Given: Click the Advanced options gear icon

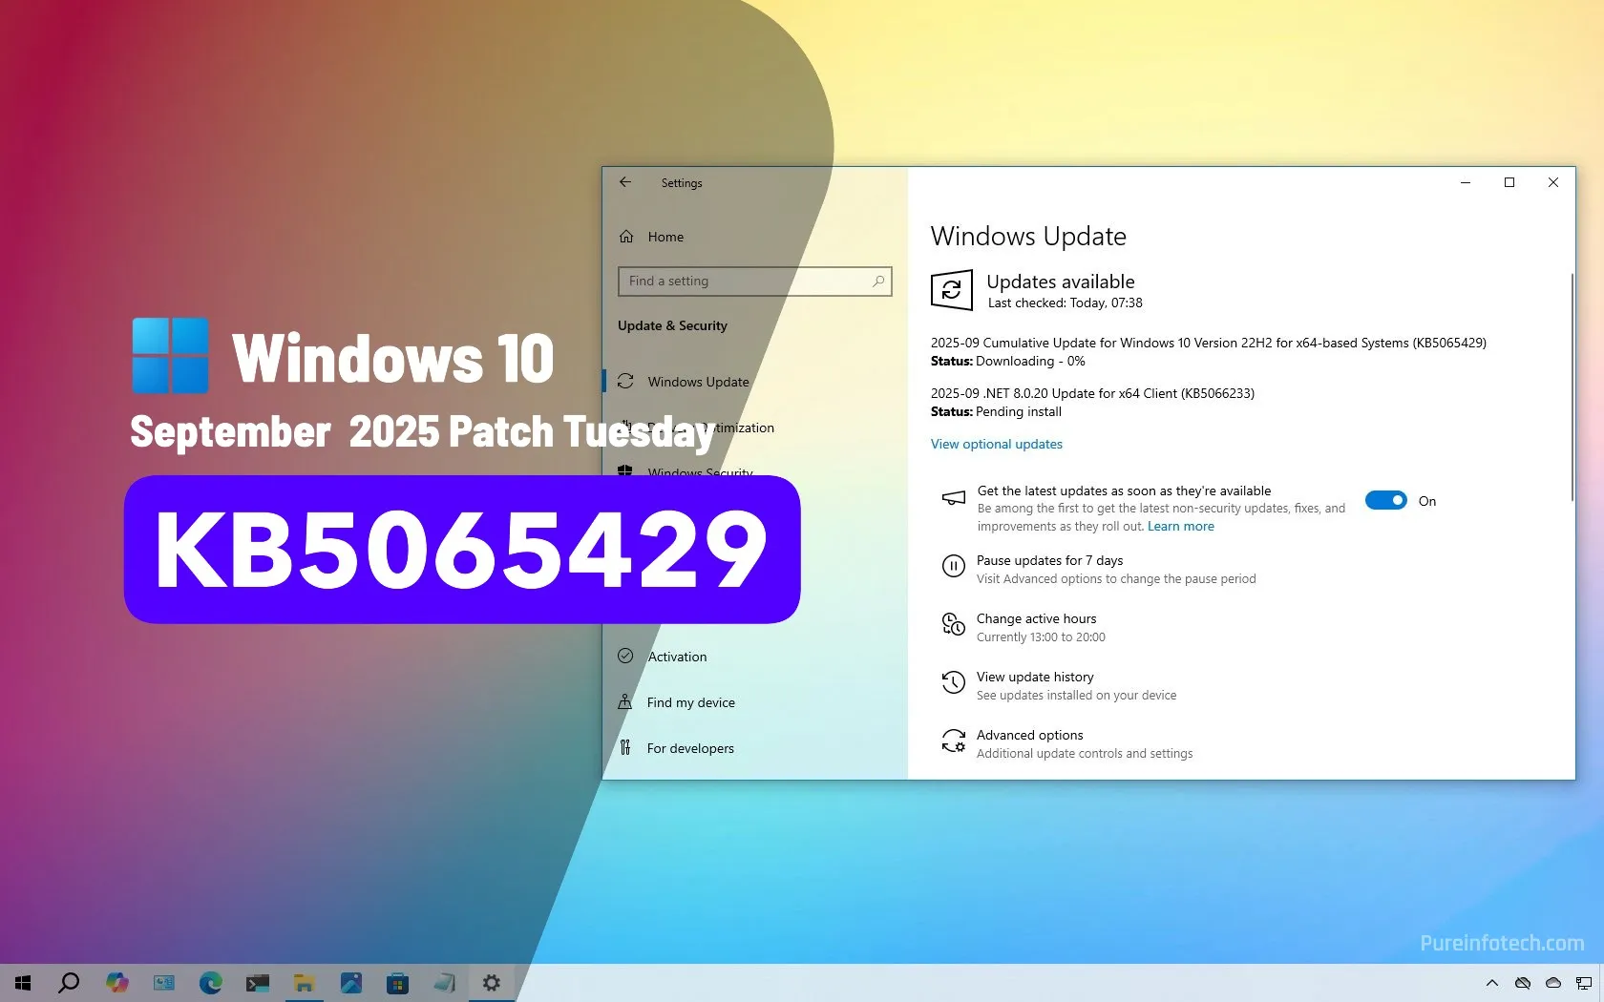Looking at the screenshot, I should pyautogui.click(x=953, y=741).
